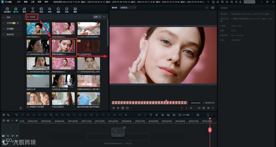This screenshot has width=276, height=147.
Task: Mute the video track 2
Action: pyautogui.click(x=13, y=136)
